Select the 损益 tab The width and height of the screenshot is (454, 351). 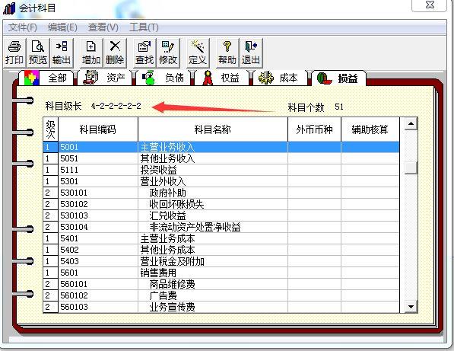338,78
